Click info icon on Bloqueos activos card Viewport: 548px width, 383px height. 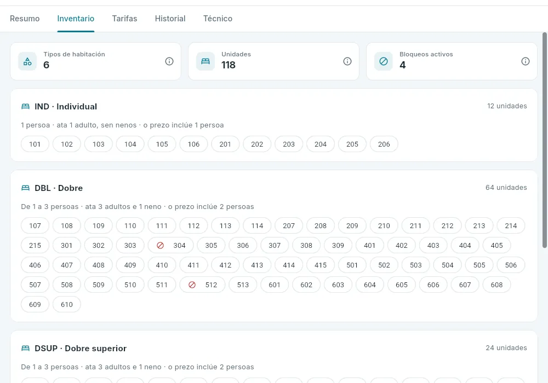click(x=526, y=61)
